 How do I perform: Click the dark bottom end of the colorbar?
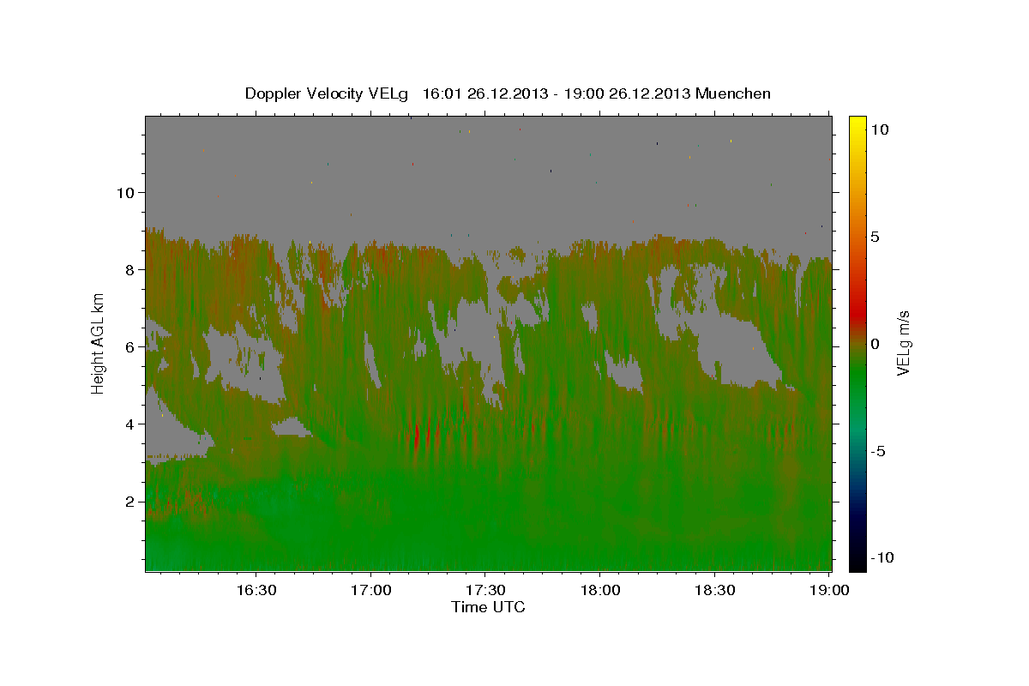pyautogui.click(x=857, y=562)
